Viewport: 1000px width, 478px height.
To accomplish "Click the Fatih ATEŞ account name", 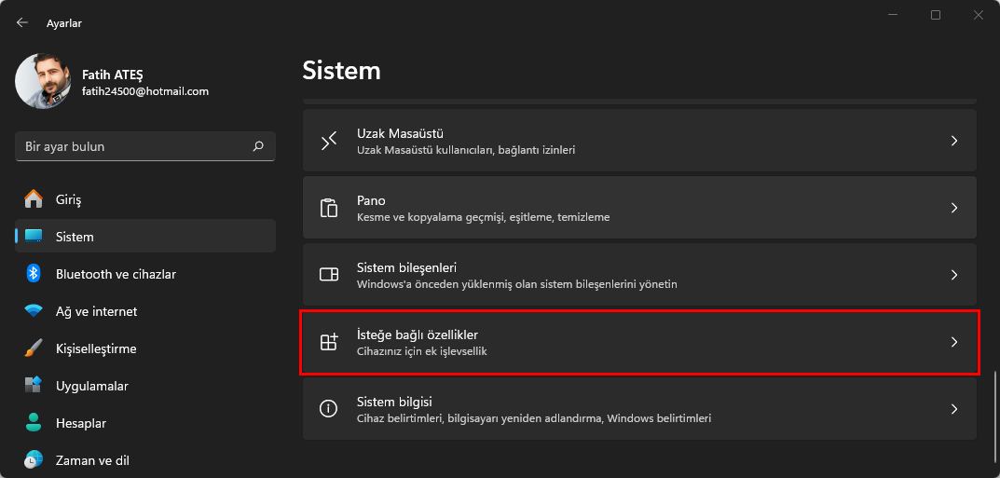I will (x=112, y=75).
